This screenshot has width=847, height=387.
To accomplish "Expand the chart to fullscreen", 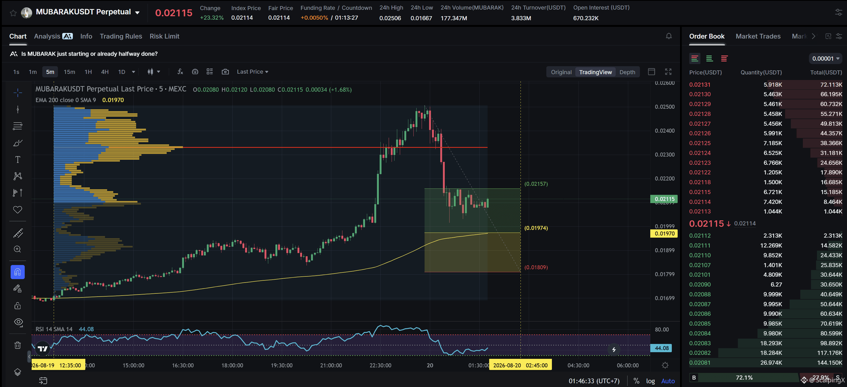I will click(x=668, y=72).
